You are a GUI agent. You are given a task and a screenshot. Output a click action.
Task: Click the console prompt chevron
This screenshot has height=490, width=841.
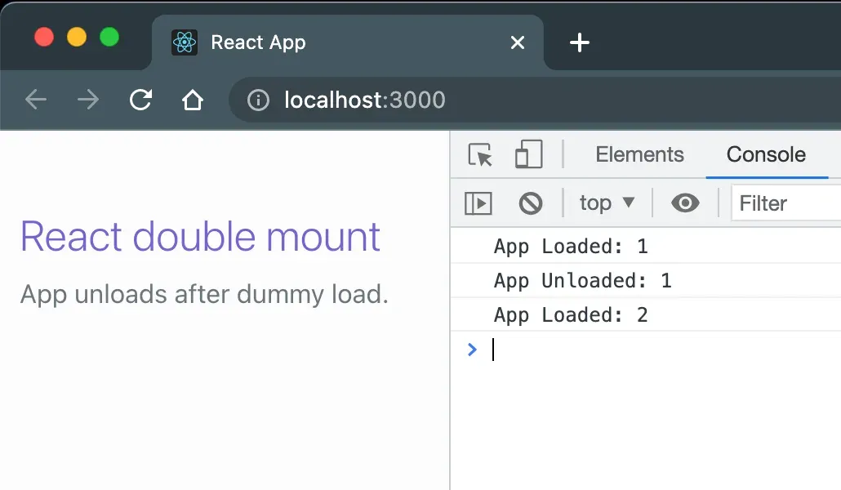tap(472, 350)
